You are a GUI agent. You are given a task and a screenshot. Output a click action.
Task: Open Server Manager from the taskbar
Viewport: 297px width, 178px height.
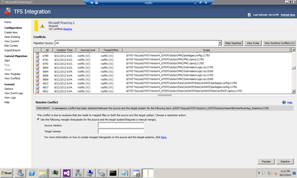click(20, 173)
